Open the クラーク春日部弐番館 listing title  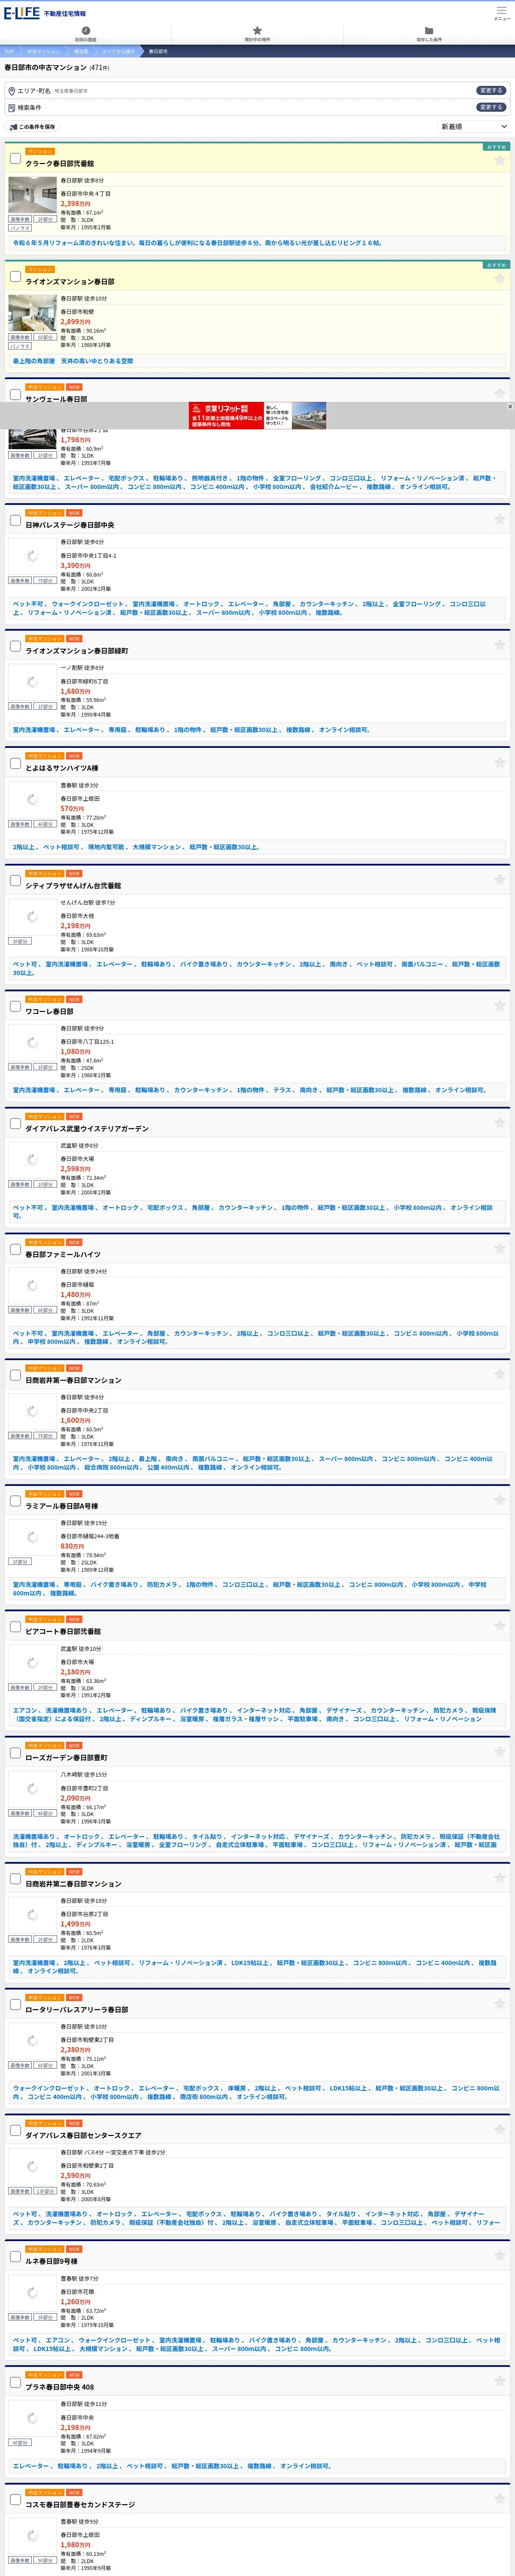pos(60,163)
